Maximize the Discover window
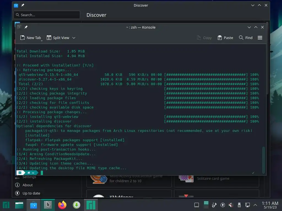282x211 pixels. pyautogui.click(x=259, y=5)
